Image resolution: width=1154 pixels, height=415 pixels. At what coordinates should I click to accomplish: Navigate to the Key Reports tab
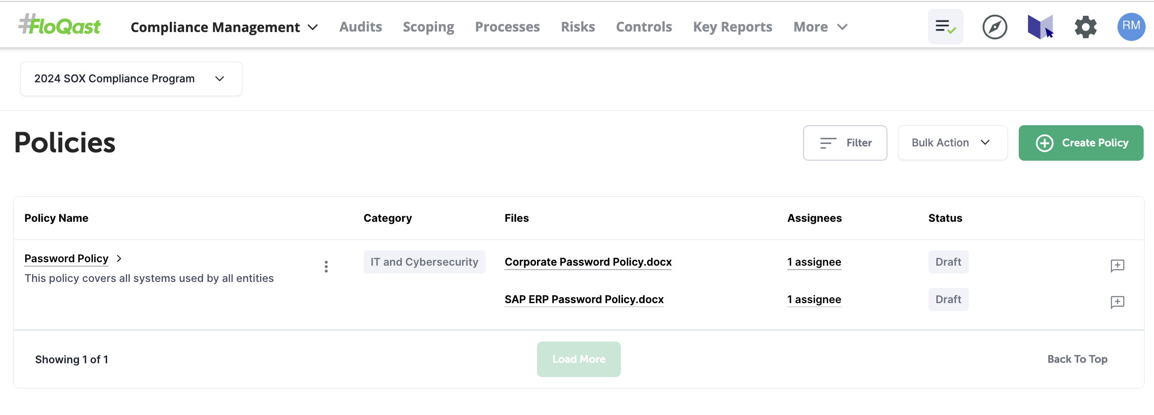732,27
